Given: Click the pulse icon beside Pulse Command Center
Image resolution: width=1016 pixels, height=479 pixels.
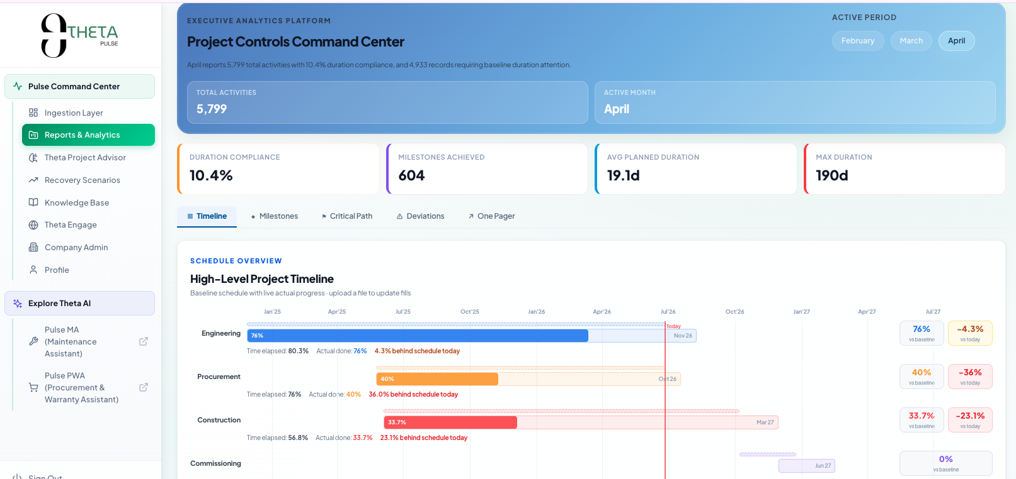Looking at the screenshot, I should pyautogui.click(x=18, y=87).
